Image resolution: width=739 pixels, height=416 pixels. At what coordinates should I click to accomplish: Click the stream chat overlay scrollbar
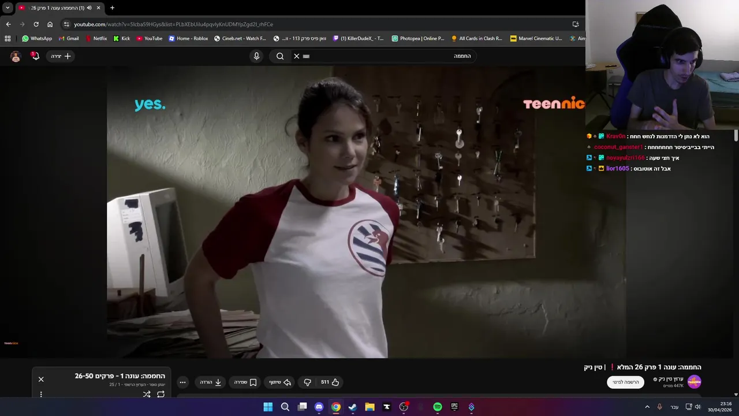pyautogui.click(x=736, y=135)
